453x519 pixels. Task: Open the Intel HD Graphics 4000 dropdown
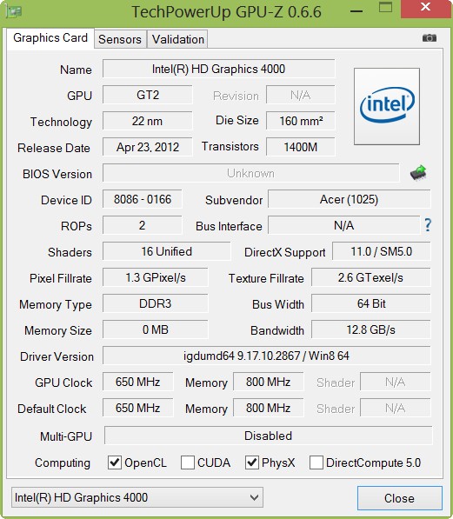pos(137,497)
